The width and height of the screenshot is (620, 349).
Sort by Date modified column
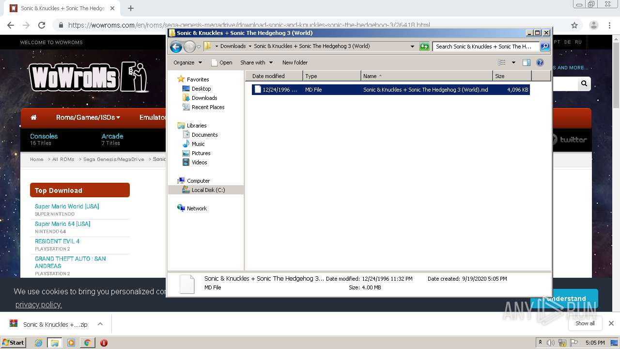point(274,76)
